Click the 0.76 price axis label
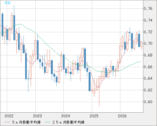The image size is (157, 126). 148,8
